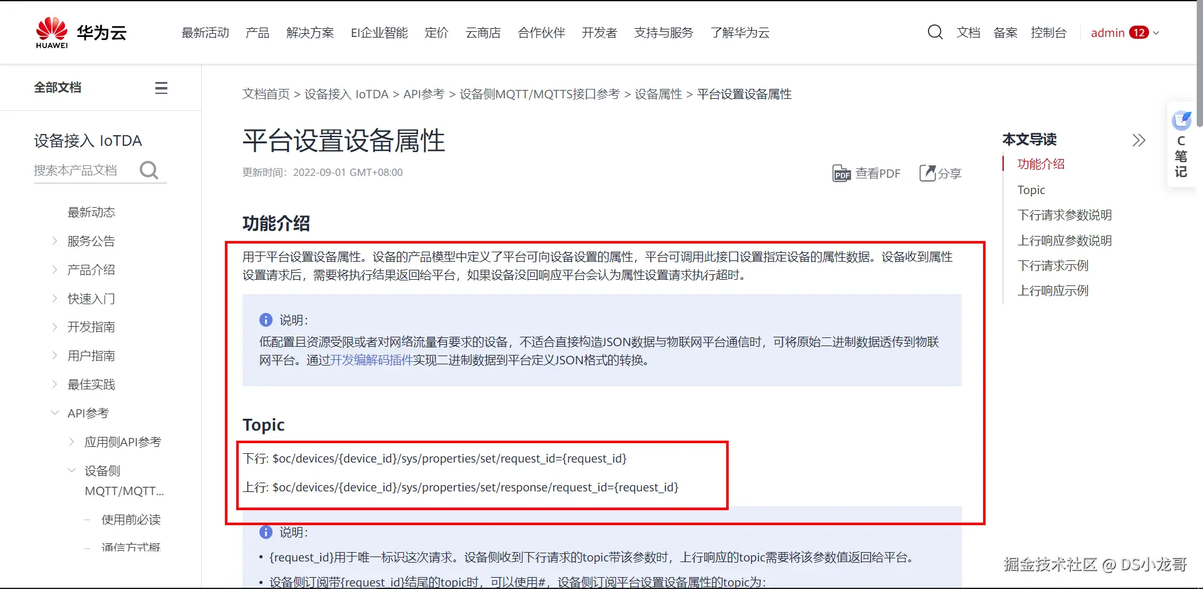Image resolution: width=1203 pixels, height=589 pixels.
Task: Jump to Topic in 本文导读
Action: point(1031,190)
